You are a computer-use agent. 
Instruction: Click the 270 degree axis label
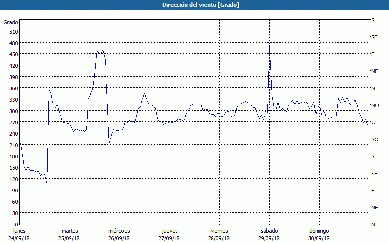pos(14,122)
